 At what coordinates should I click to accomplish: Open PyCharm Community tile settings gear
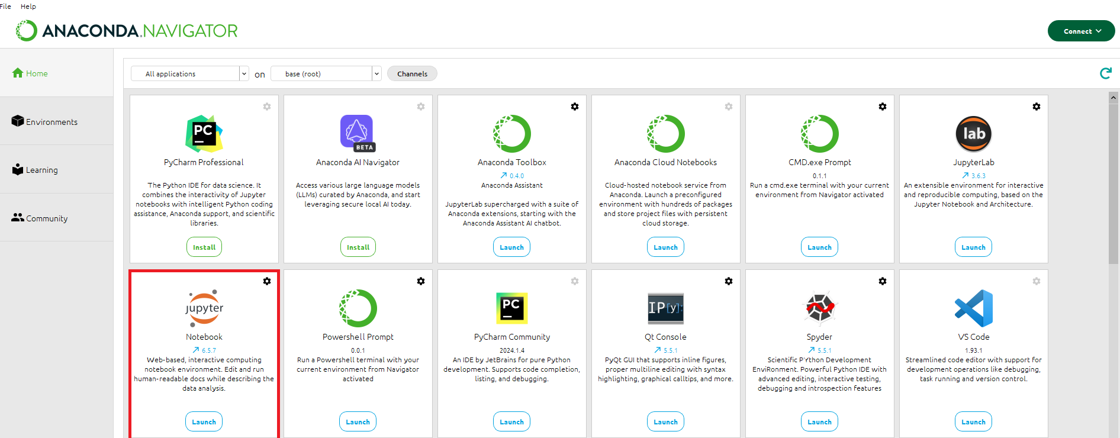point(575,281)
